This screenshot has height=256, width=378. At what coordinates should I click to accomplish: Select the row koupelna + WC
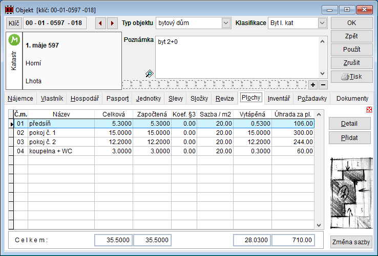tap(51, 151)
